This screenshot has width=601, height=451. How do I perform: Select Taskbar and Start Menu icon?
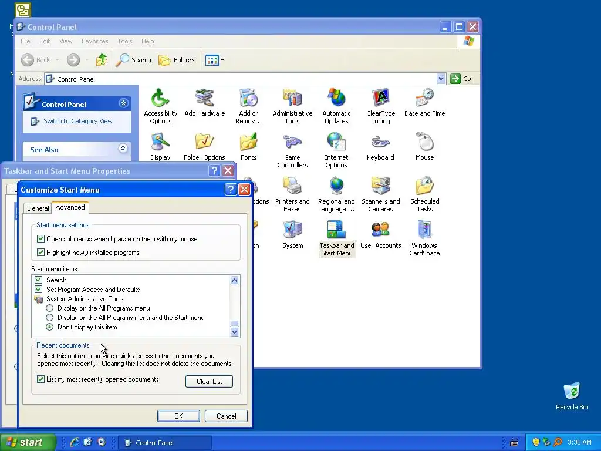(336, 238)
